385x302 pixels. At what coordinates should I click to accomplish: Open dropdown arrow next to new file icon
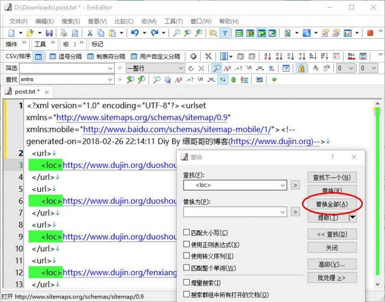click(x=21, y=33)
